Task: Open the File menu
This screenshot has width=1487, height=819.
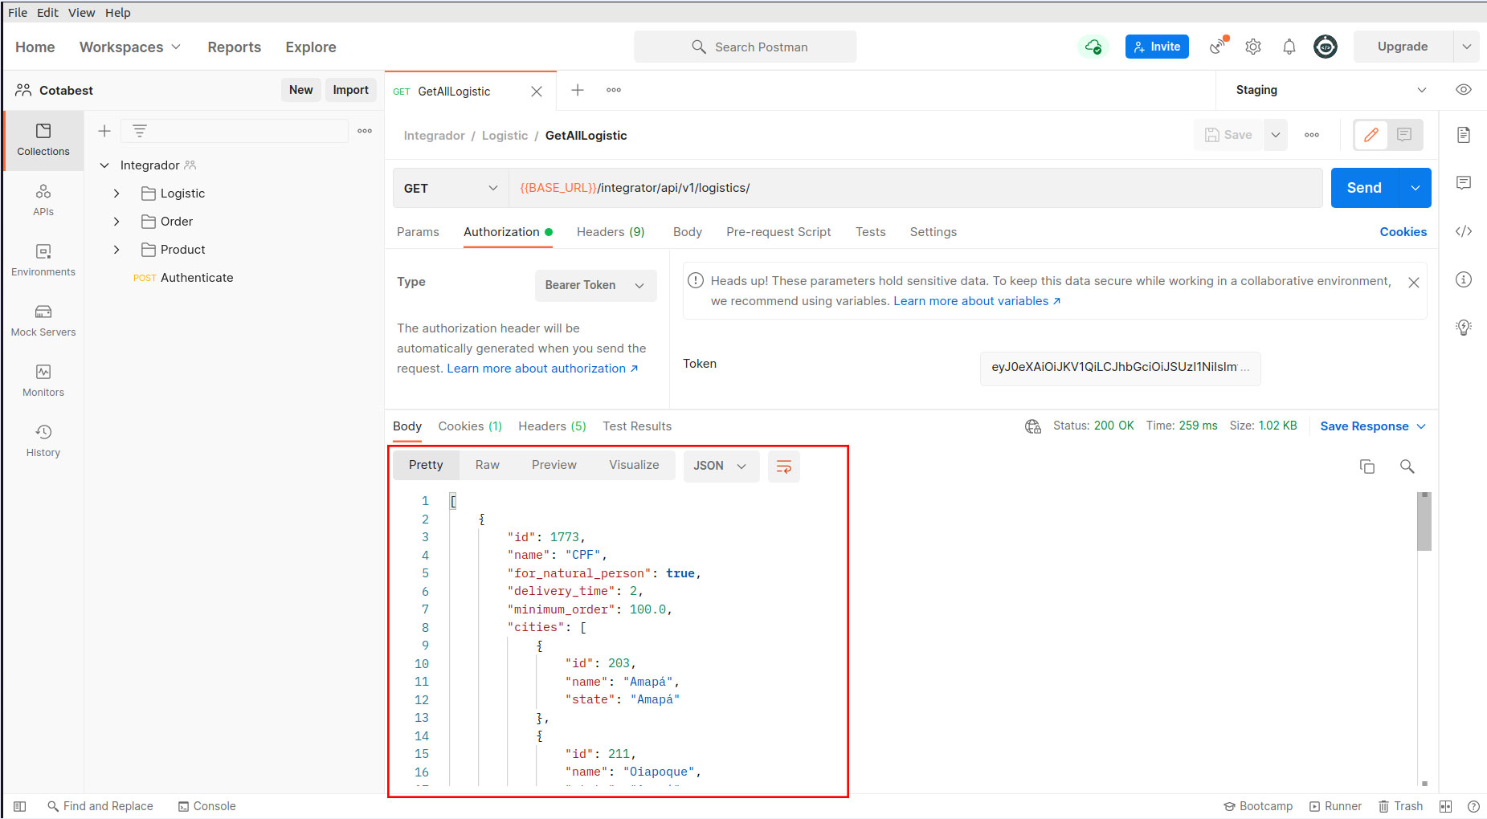Action: point(18,13)
